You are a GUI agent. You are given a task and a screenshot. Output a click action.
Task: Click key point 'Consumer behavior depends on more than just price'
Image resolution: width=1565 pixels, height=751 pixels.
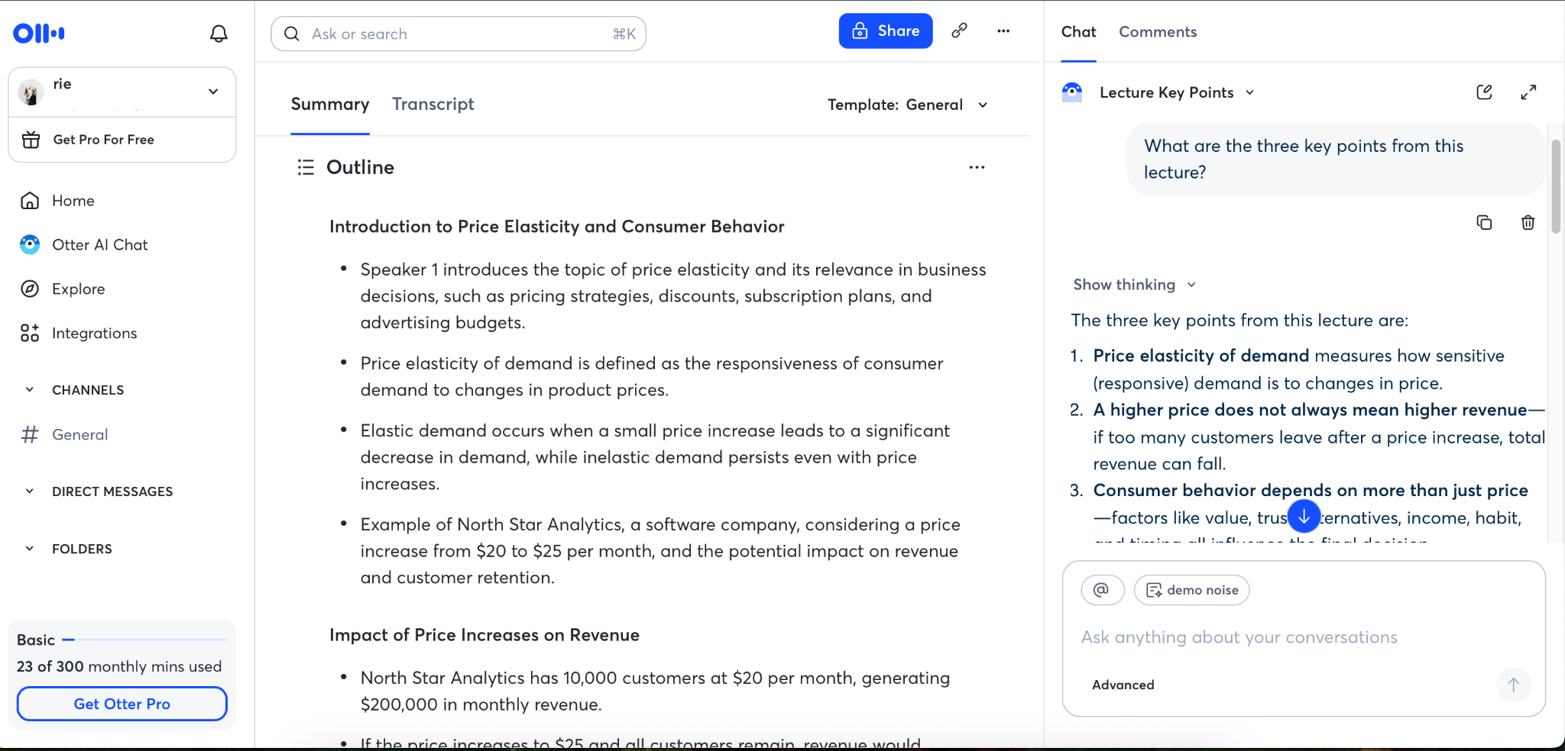tap(1311, 490)
